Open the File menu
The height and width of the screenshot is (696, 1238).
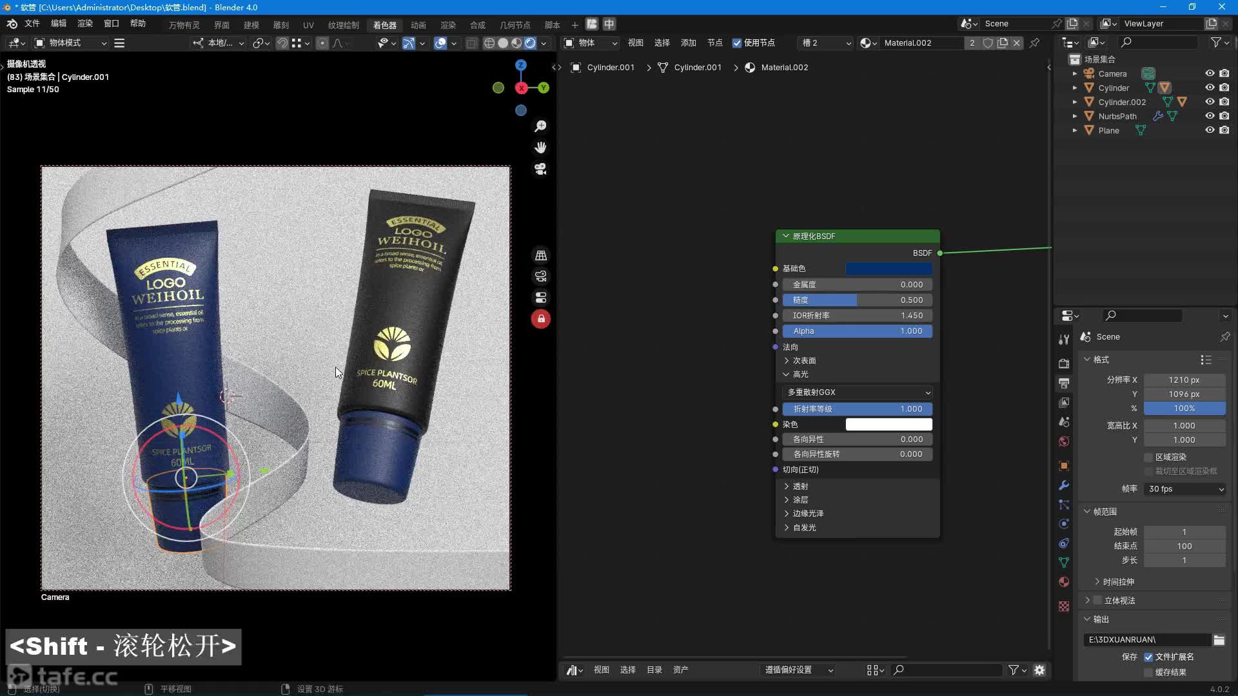[32, 24]
